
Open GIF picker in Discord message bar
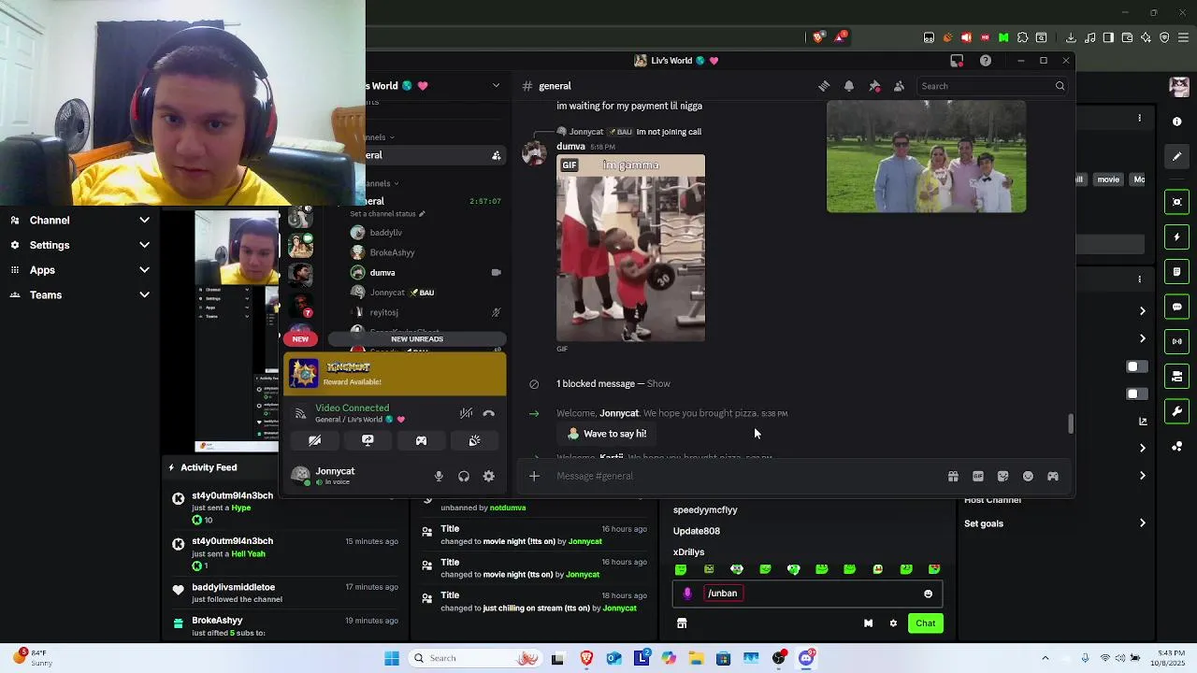(x=978, y=476)
